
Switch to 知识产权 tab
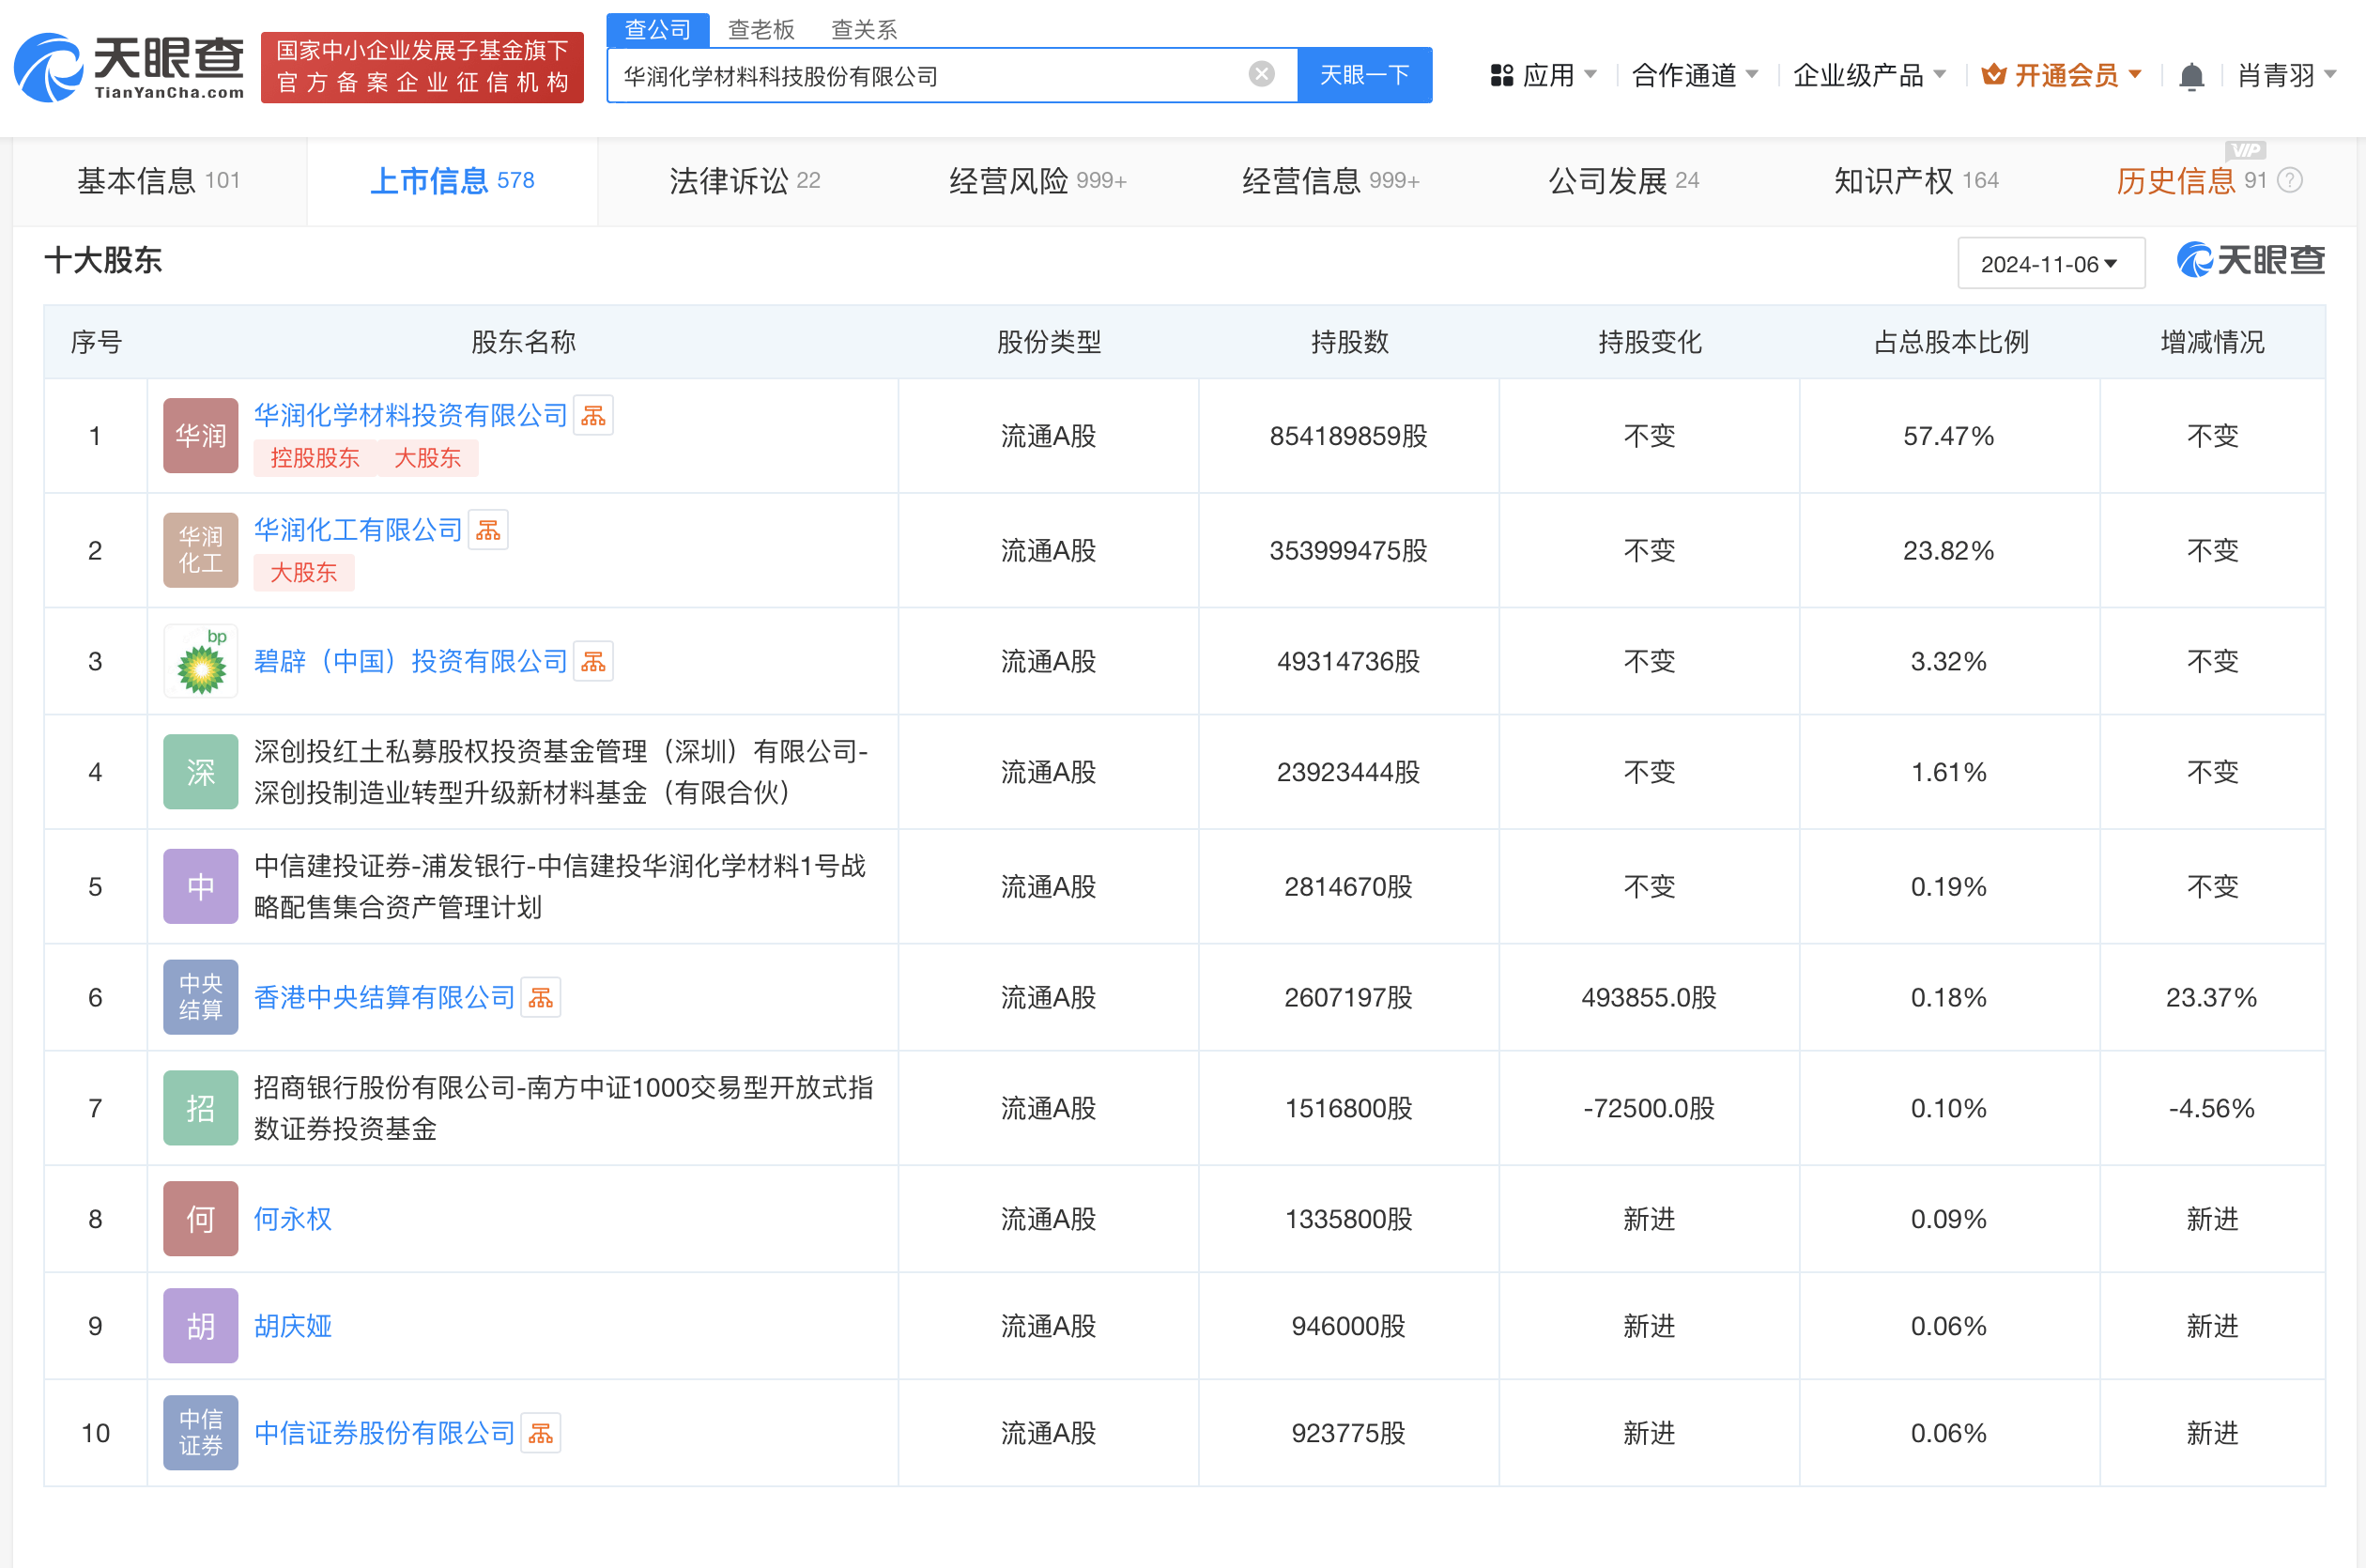(x=1916, y=181)
